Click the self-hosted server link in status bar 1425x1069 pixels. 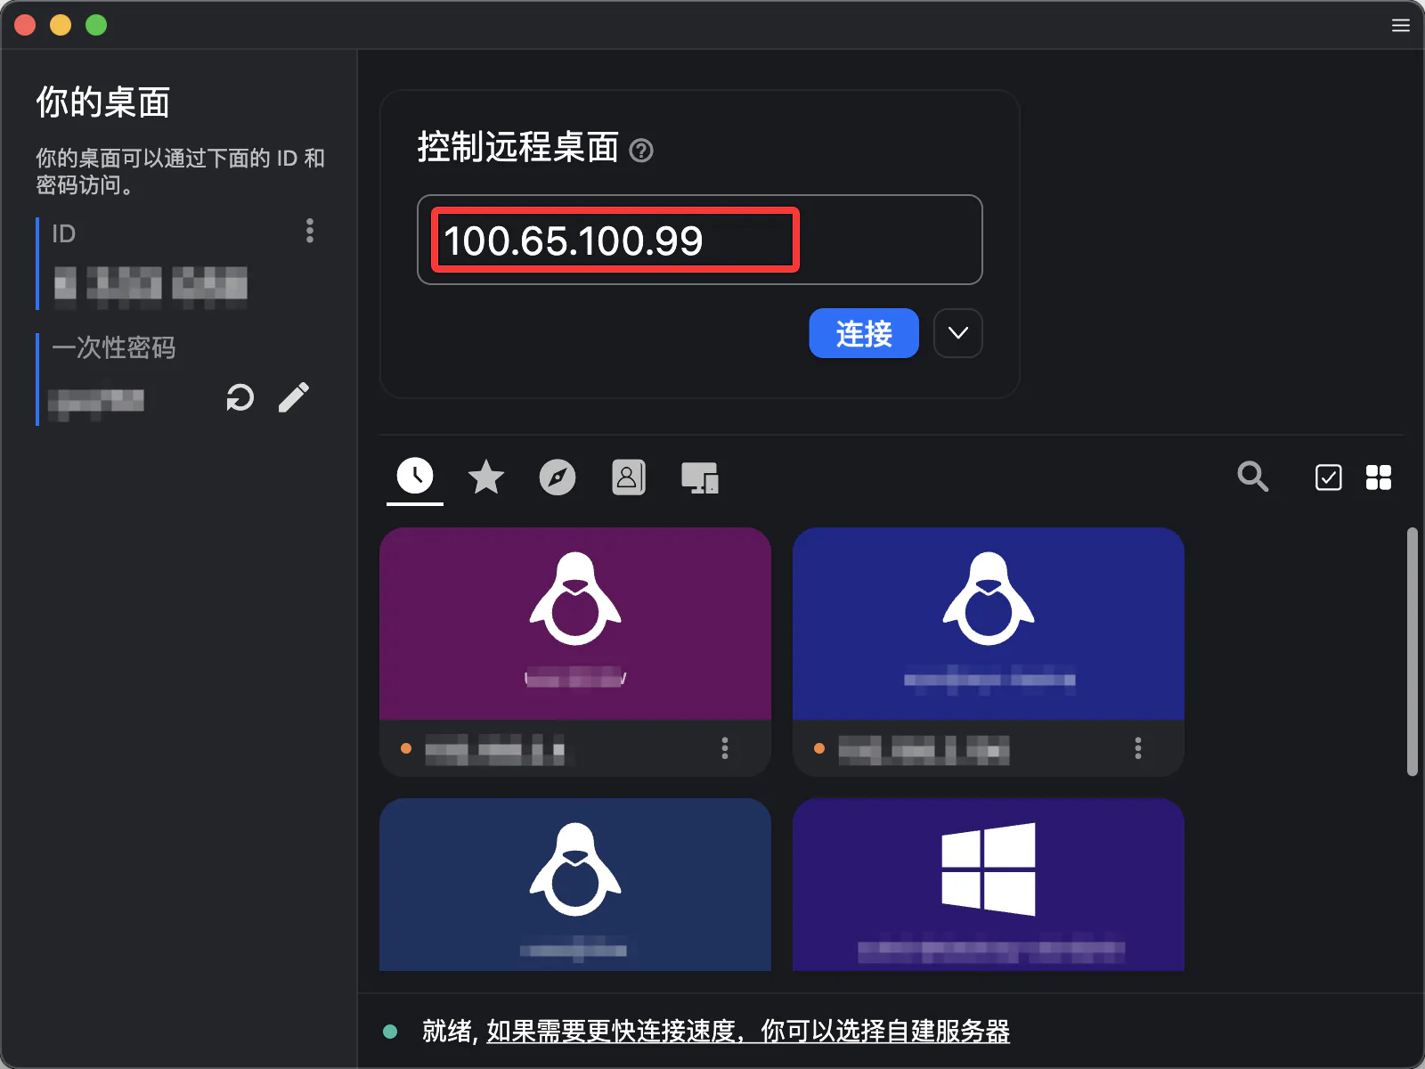click(x=748, y=1032)
